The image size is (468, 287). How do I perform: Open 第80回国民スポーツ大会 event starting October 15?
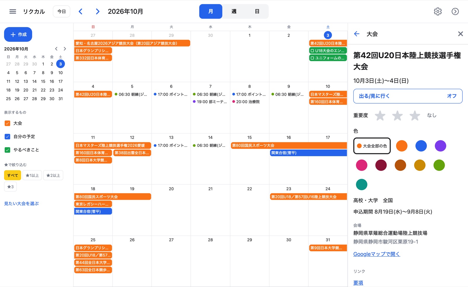tap(289, 145)
